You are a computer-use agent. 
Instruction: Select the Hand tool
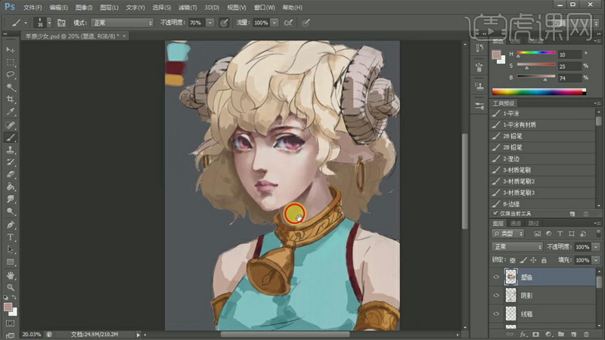pyautogui.click(x=11, y=275)
